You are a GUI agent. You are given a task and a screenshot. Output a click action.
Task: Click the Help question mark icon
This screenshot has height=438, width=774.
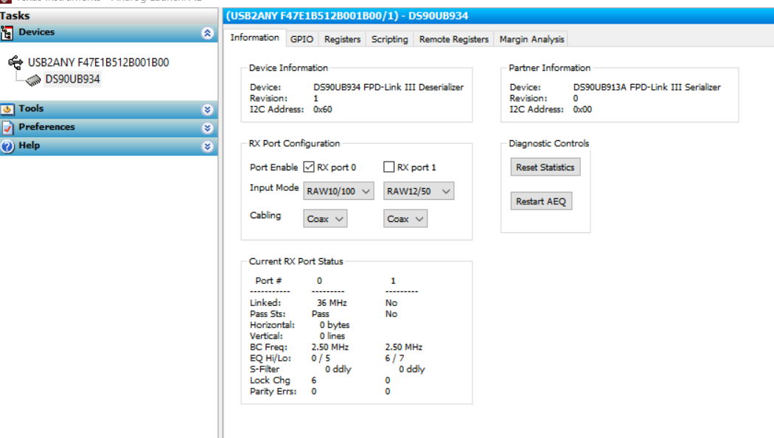pyautogui.click(x=7, y=147)
